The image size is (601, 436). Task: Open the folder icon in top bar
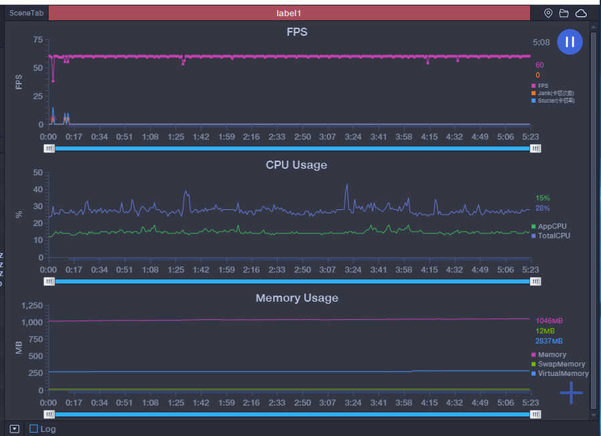click(564, 13)
